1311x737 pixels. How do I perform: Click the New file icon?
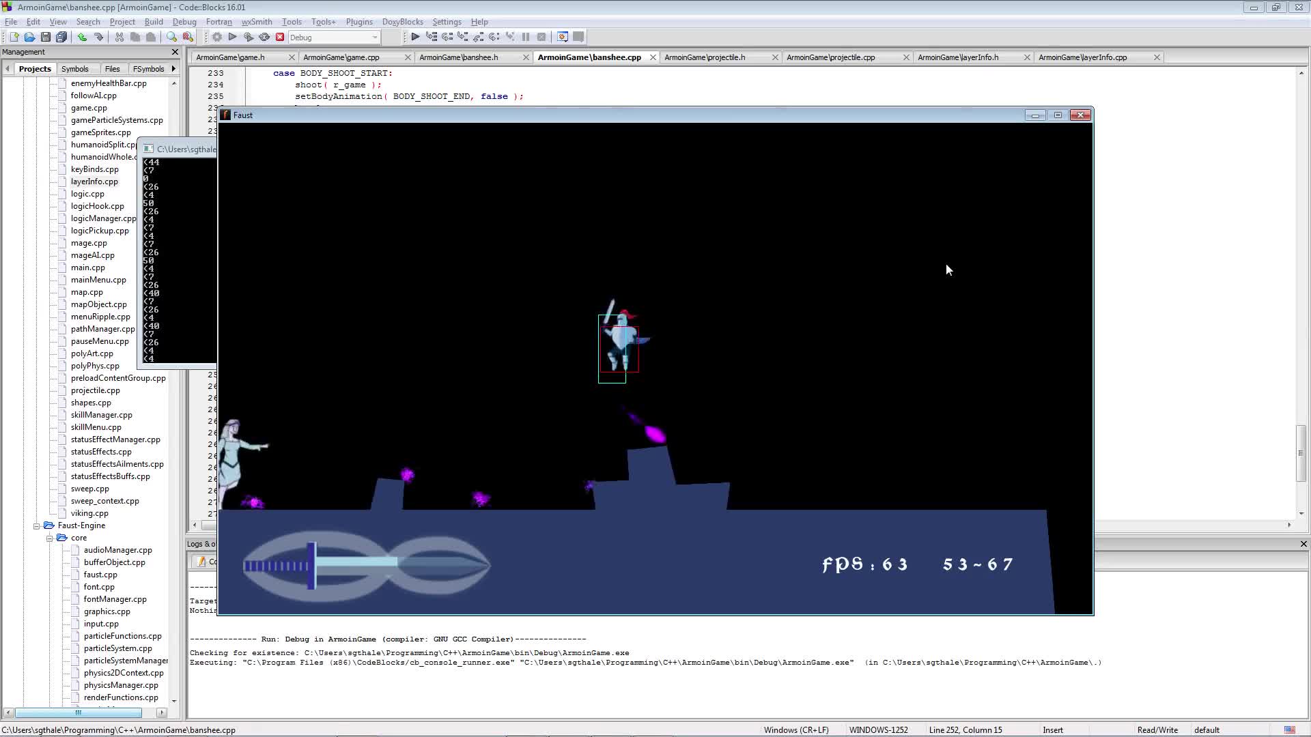(x=14, y=37)
